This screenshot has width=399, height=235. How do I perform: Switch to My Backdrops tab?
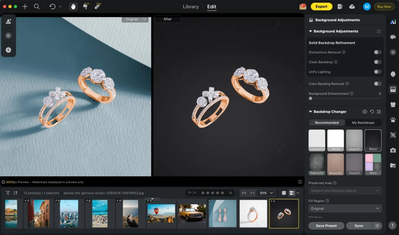[363, 123]
